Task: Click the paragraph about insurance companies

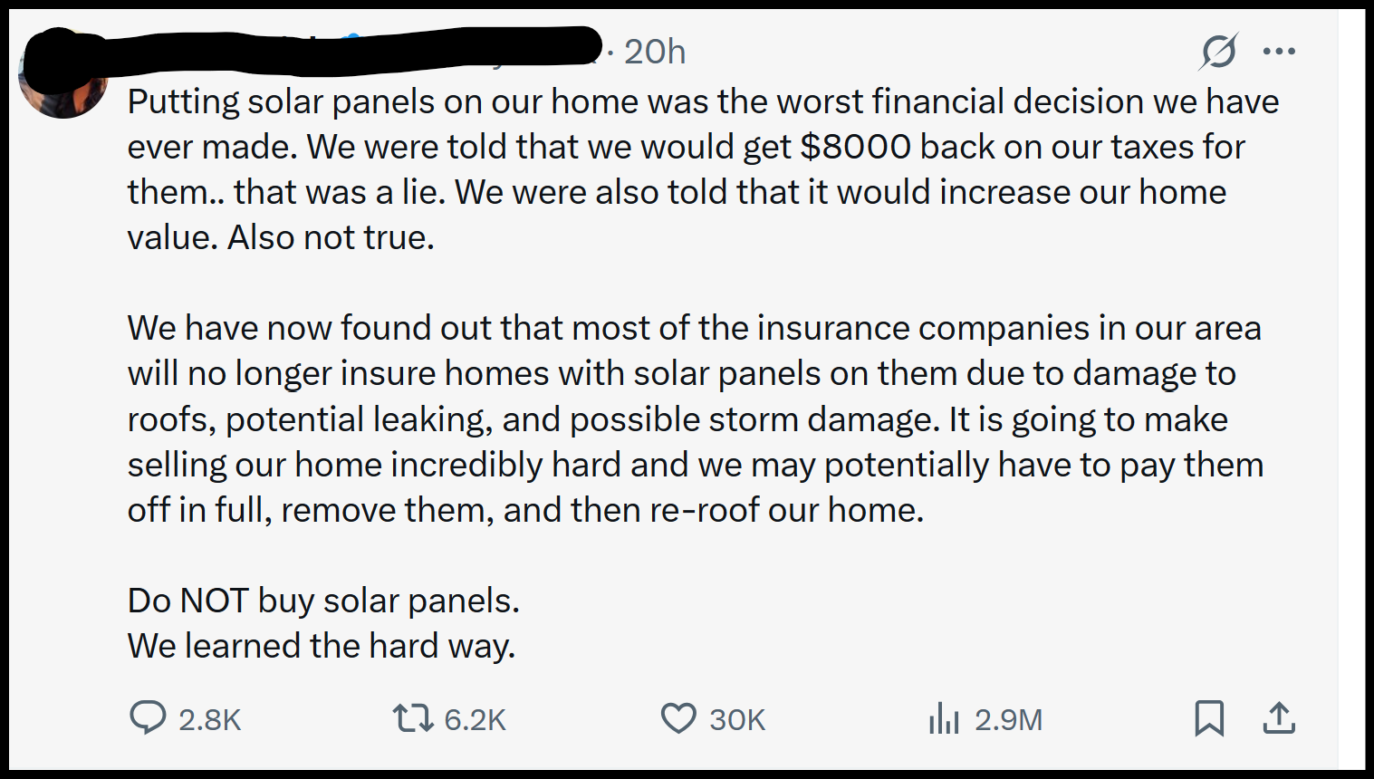Action: [696, 419]
